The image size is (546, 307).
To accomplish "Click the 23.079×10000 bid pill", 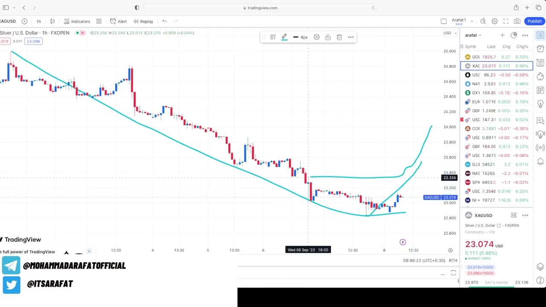I will click(x=480, y=267).
